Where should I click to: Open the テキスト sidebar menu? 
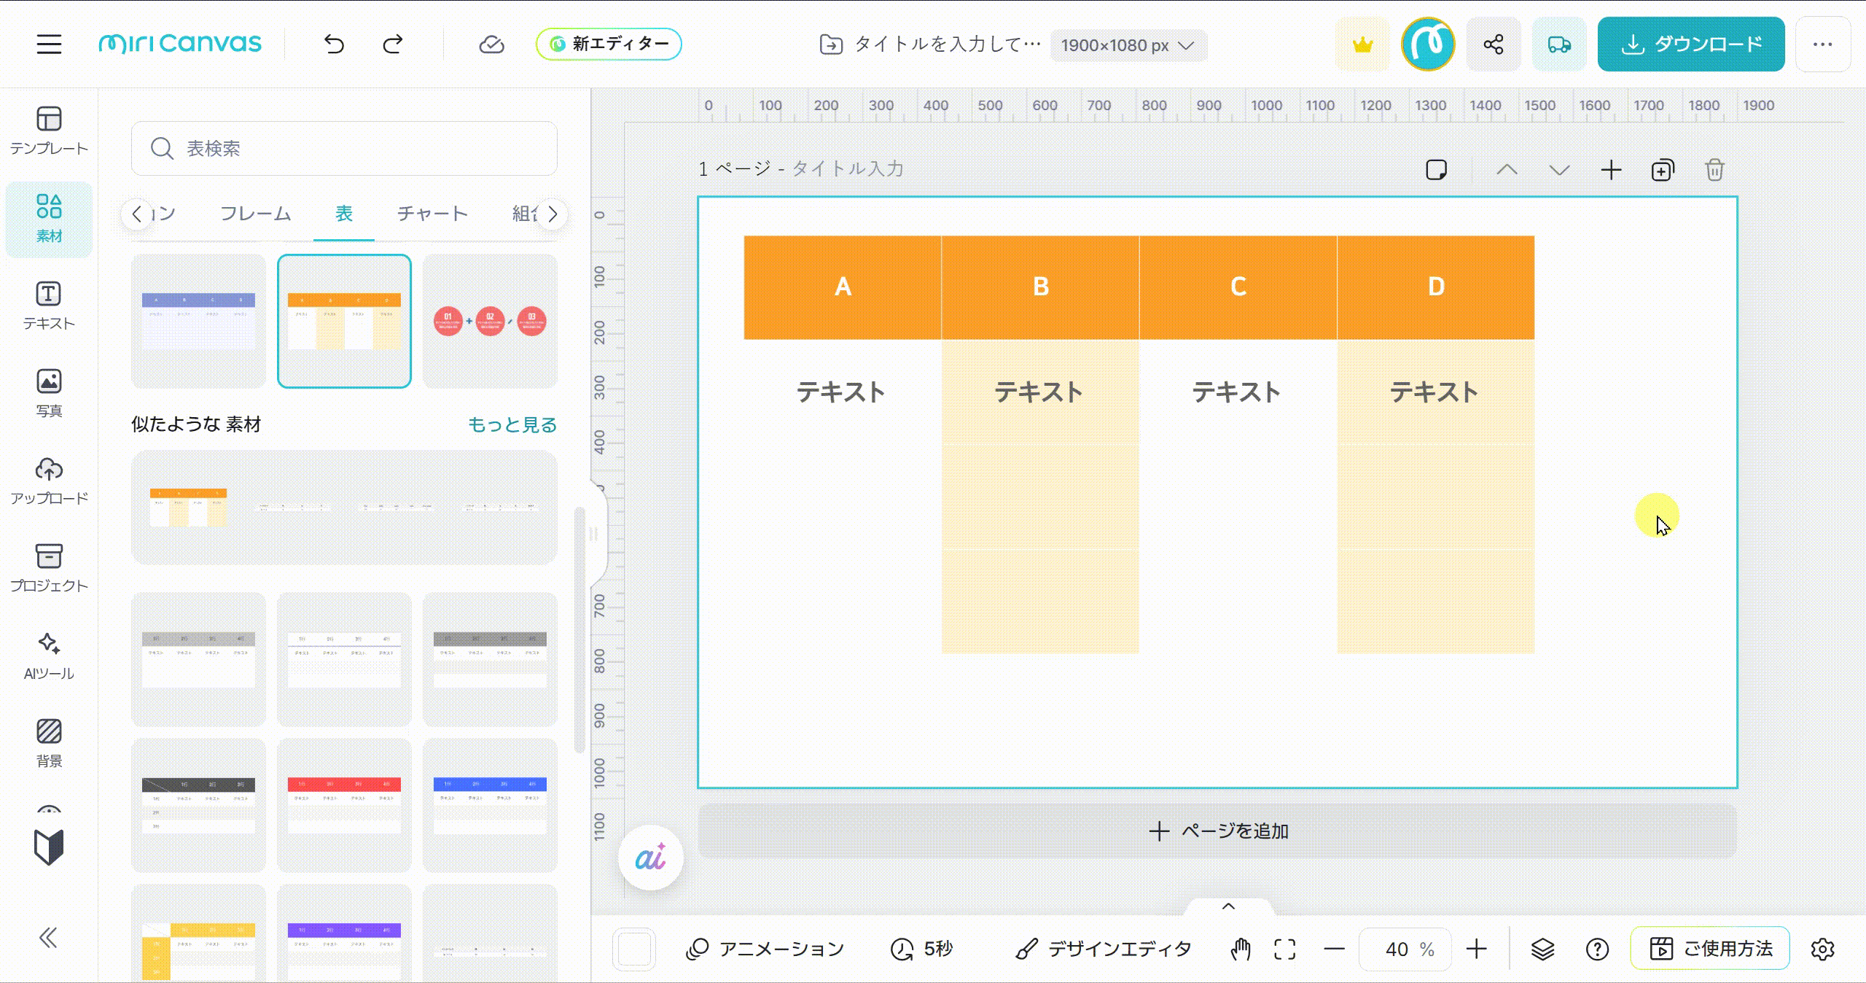point(49,306)
